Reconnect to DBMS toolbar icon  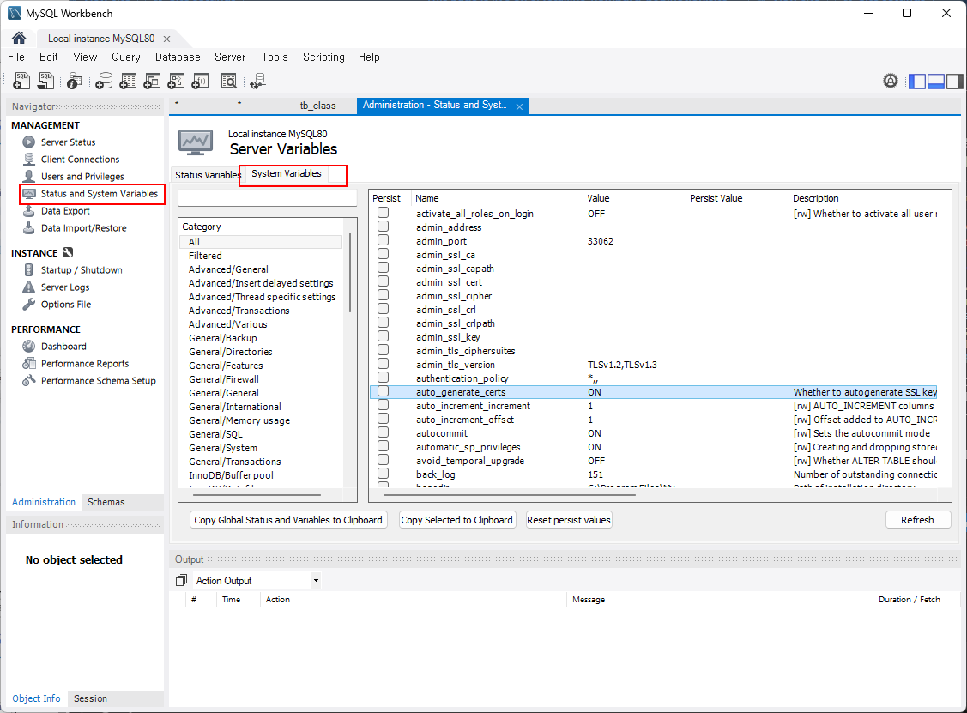[x=257, y=81]
